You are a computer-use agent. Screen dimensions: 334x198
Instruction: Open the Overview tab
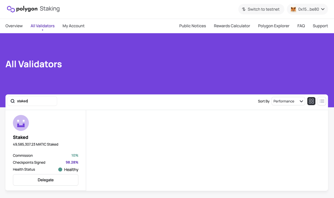[x=14, y=26]
